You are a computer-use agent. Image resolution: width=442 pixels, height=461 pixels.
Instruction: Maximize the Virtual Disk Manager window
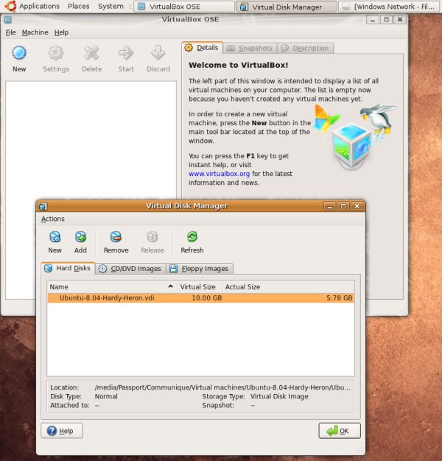(343, 206)
